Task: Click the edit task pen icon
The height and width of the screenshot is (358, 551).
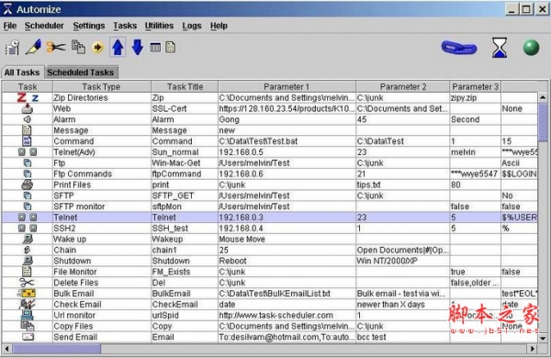Action: click(x=33, y=47)
